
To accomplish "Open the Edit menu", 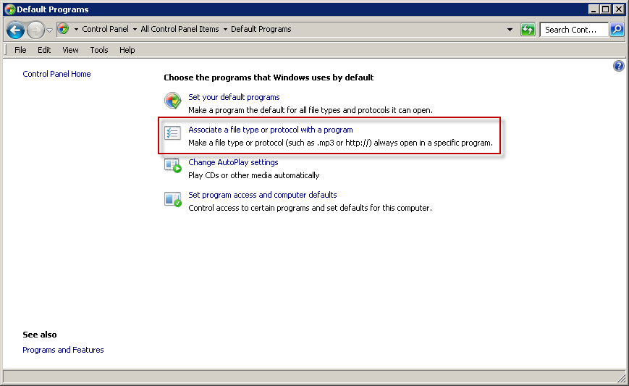I will click(x=44, y=50).
